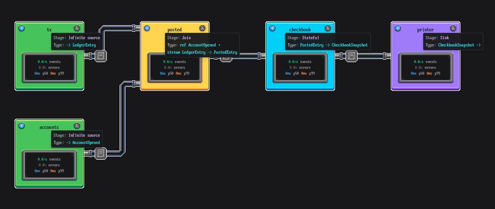Start the tx node with its play icon
Viewport: 495px width, 209px height.
click(21, 28)
